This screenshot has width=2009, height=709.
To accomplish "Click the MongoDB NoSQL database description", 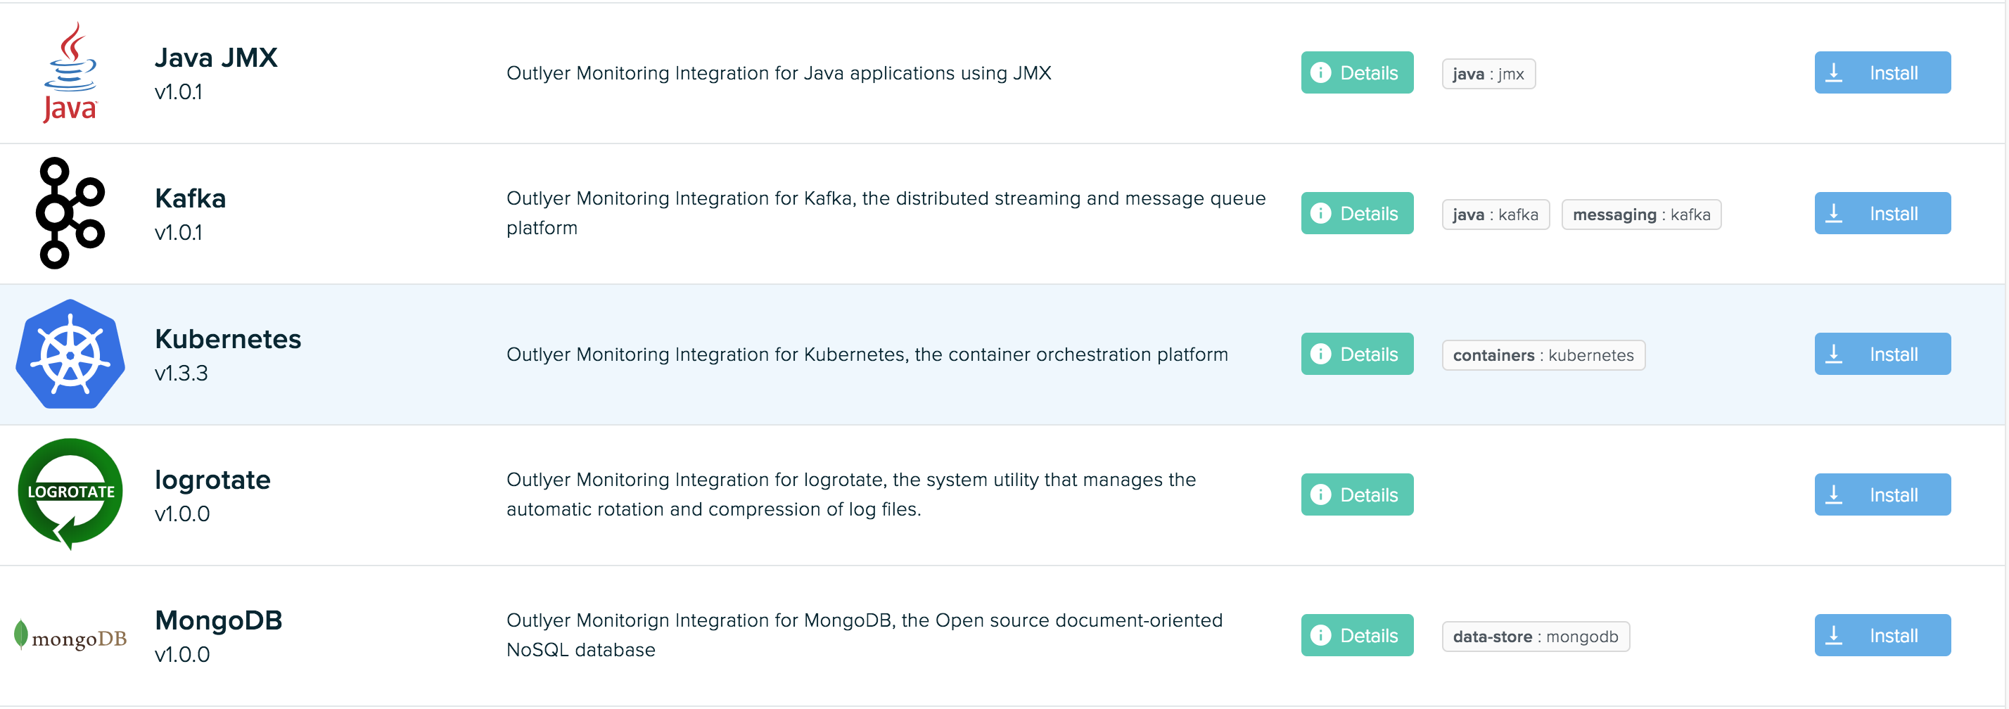I will click(x=864, y=635).
